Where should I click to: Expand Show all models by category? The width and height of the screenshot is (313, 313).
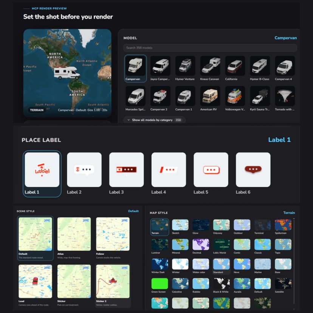(x=154, y=120)
